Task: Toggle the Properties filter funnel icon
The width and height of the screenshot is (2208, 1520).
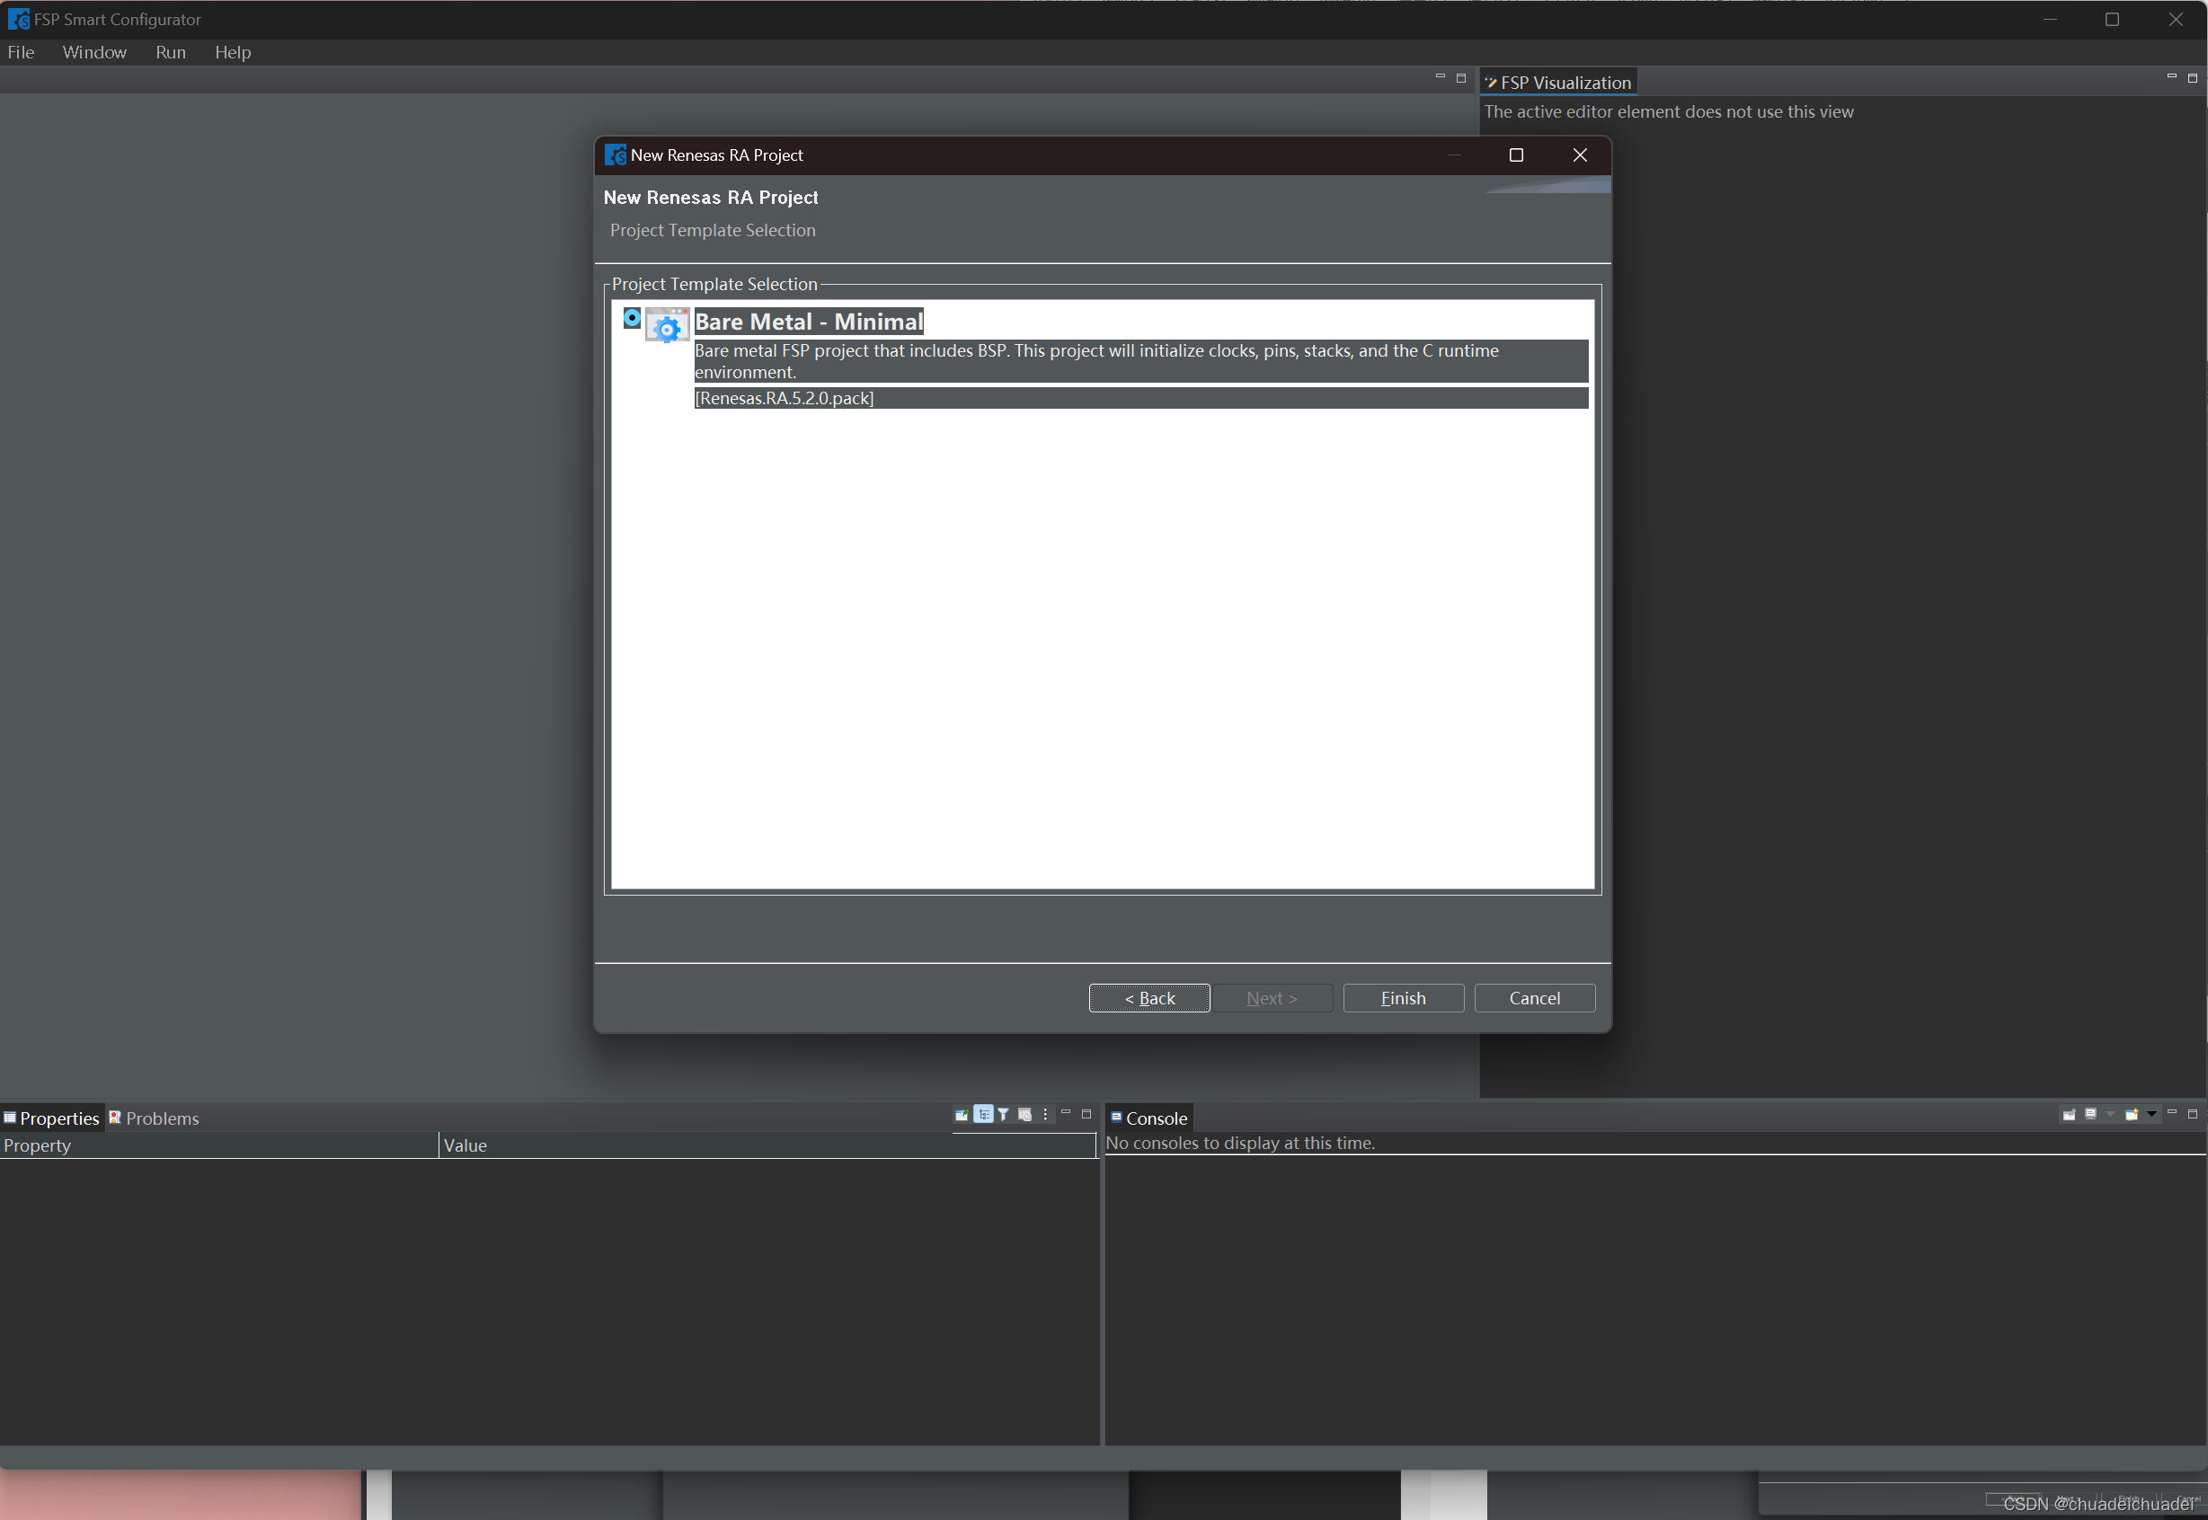Action: 1004,1114
